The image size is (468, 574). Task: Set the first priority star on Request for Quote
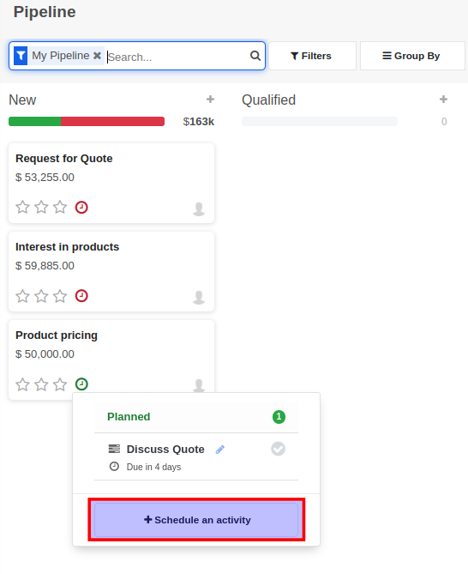22,207
